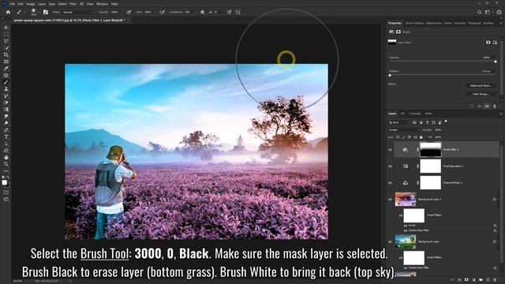Open the Screen blend mode dropdown
This screenshot has width=505, height=284.
[403, 129]
